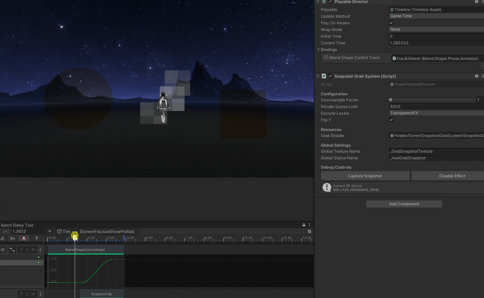Mute the SnapshotClip track with eye icon
Screen dimensions: 484x298
pyautogui.click(x=33, y=294)
